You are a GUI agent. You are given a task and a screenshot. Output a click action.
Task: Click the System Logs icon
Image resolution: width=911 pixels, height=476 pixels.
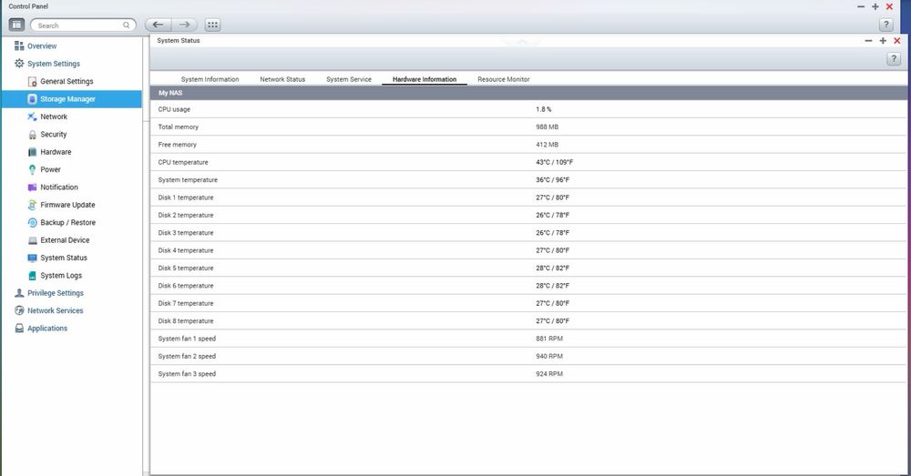[x=33, y=276]
